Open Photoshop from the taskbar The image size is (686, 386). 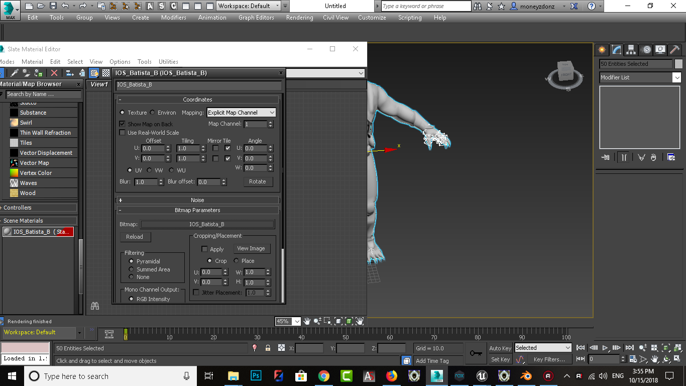(x=256, y=376)
